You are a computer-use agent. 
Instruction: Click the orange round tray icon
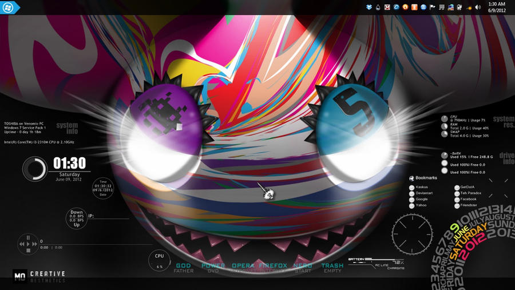[405, 7]
